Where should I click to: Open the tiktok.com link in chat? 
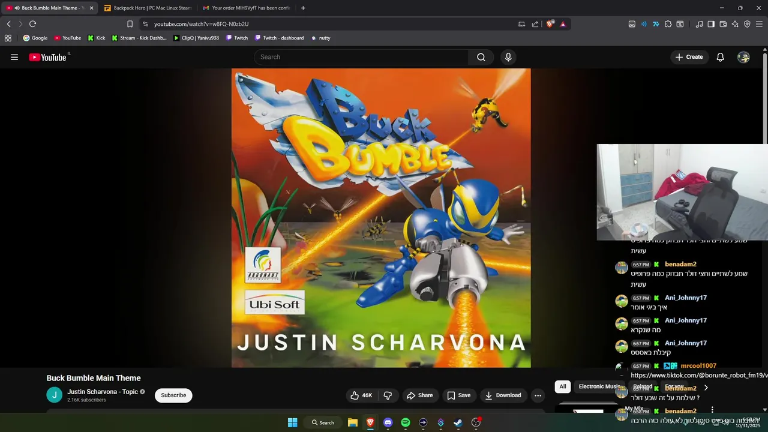pos(699,376)
